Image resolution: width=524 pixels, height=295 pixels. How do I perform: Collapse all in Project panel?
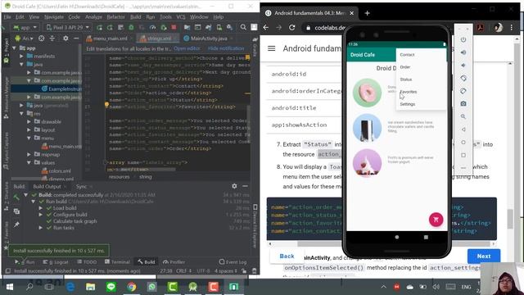(x=52, y=39)
